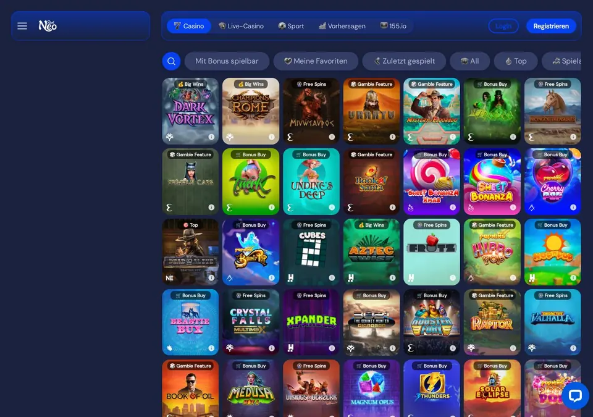Show info icon on Beastie Bux
Image resolution: width=593 pixels, height=417 pixels.
click(211, 348)
